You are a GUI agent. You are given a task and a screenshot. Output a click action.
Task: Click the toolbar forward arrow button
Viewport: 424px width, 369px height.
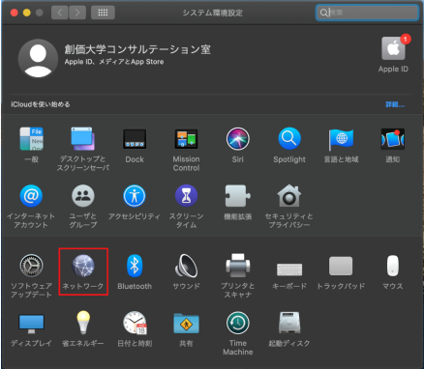point(77,13)
